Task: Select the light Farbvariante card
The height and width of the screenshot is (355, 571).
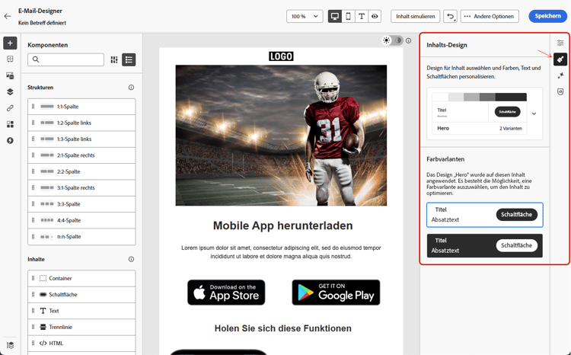Action: (x=485, y=215)
